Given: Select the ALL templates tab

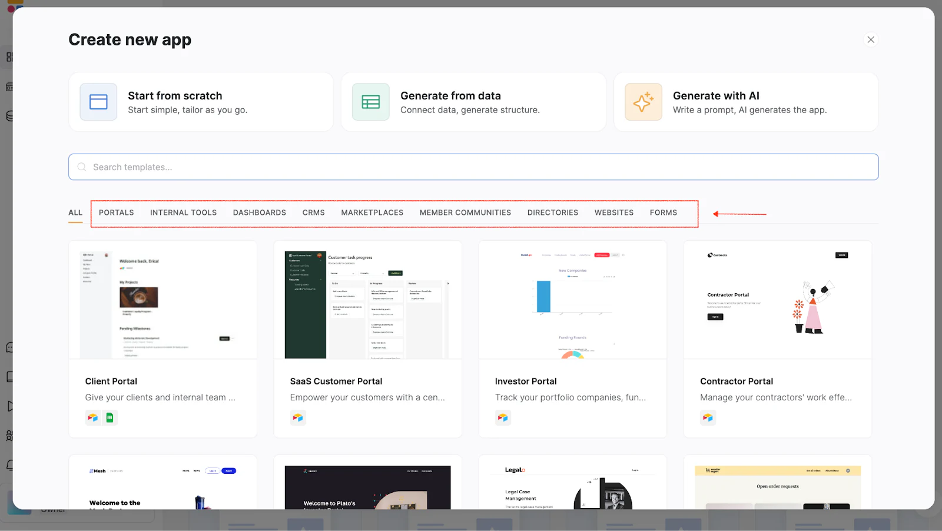Looking at the screenshot, I should [x=75, y=213].
